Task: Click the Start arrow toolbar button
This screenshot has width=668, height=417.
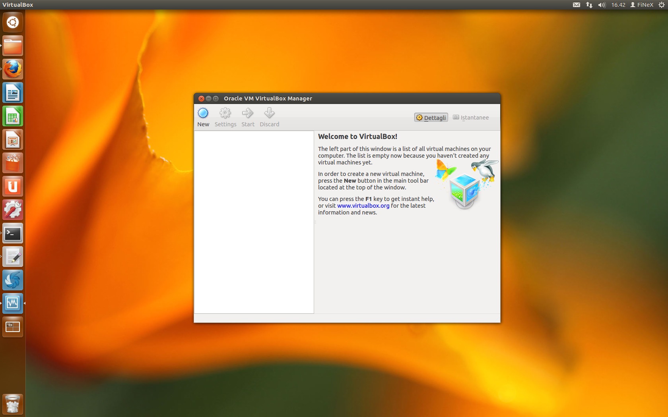Action: tap(248, 117)
